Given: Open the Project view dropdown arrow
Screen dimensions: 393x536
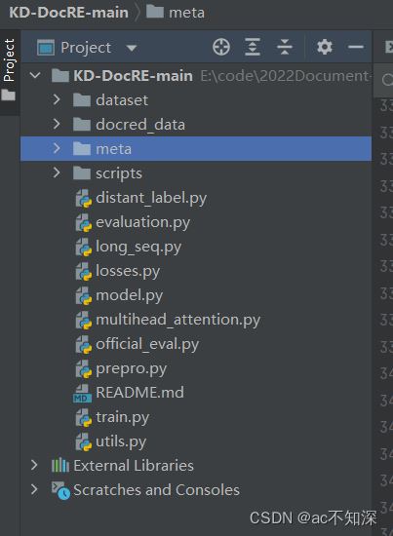Looking at the screenshot, I should (x=132, y=48).
